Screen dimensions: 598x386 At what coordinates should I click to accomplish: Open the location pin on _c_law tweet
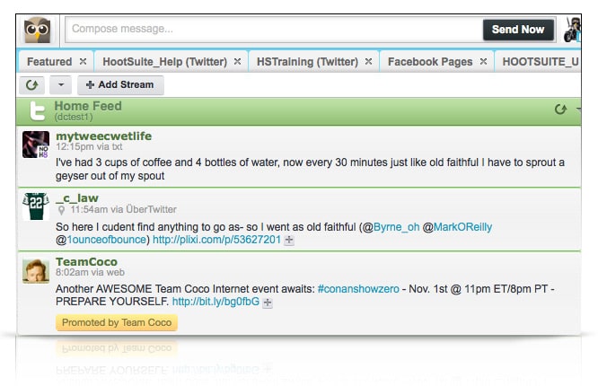61,210
